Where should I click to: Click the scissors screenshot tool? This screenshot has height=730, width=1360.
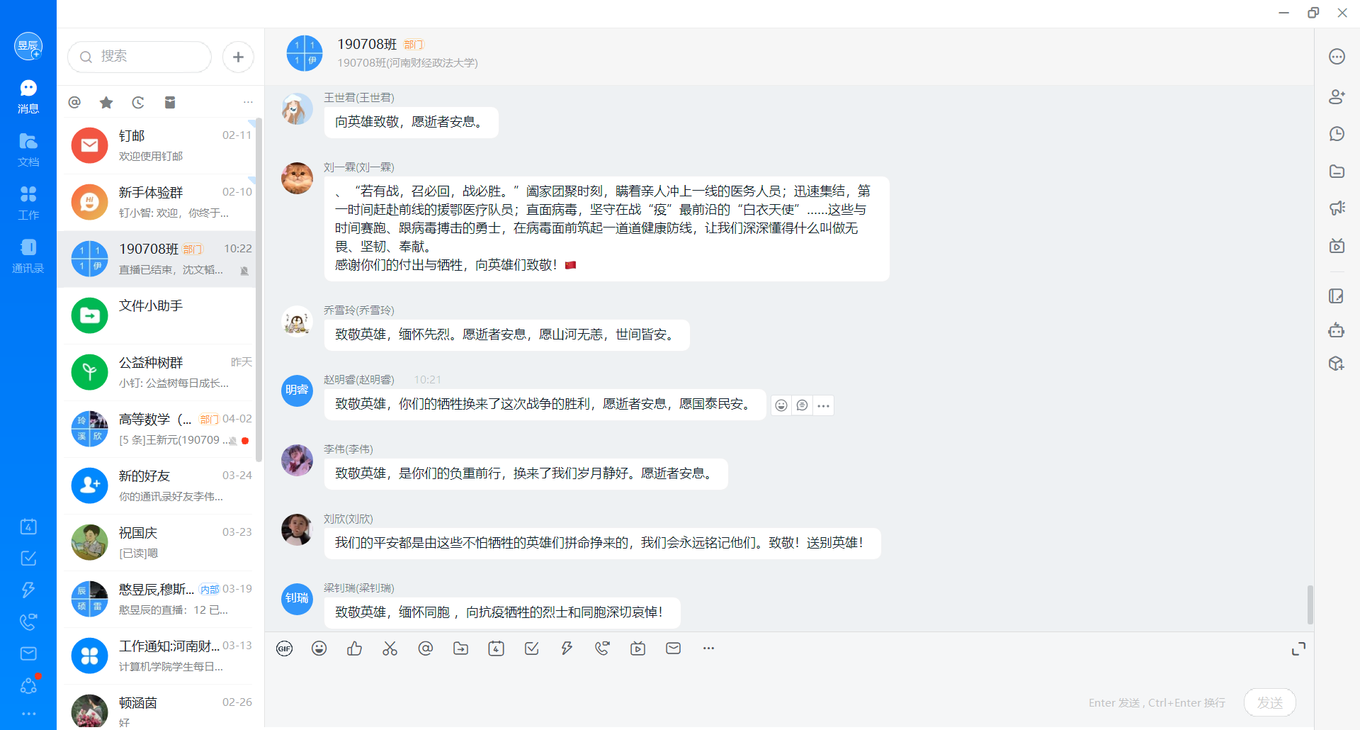click(x=390, y=648)
